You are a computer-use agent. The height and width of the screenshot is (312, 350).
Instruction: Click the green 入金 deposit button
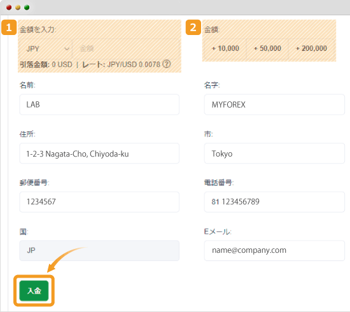[34, 291]
